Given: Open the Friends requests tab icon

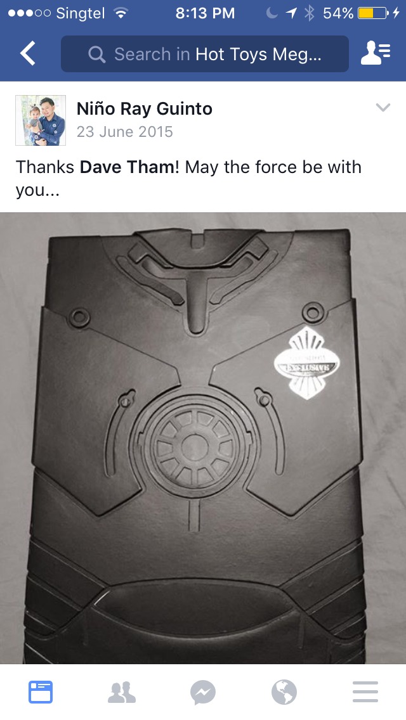Looking at the screenshot, I should coord(122,693).
